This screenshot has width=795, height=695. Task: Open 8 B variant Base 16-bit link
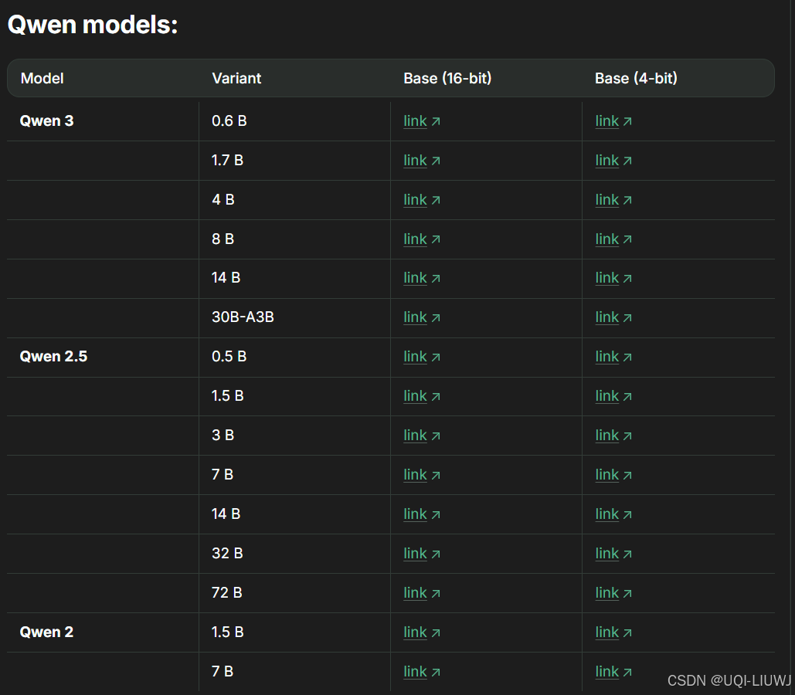click(x=421, y=239)
